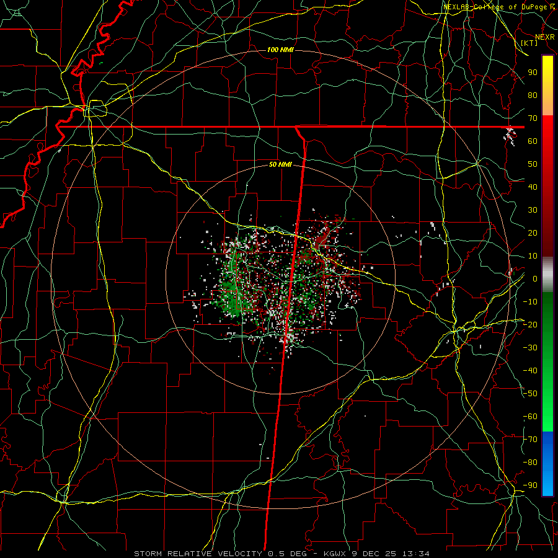Viewport: 558px width, 558px height.
Task: Click the positive 30 scale value
Action: point(533,210)
